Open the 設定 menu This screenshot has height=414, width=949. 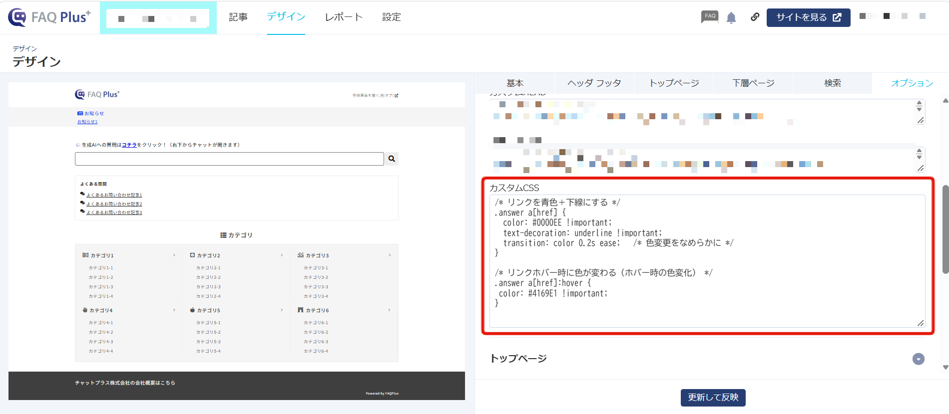point(392,17)
